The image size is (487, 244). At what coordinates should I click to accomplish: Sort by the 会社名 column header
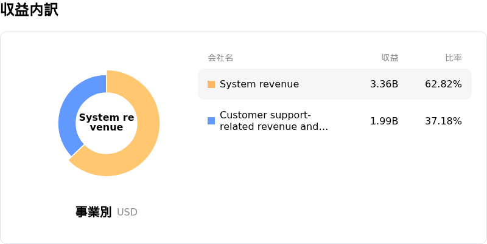[220, 58]
